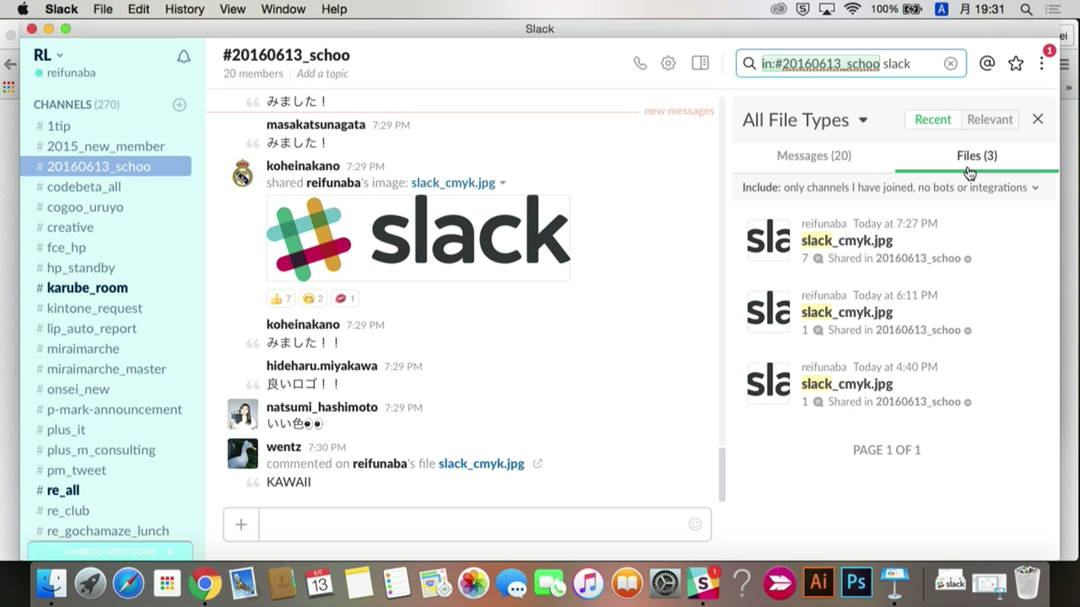Clear the search field with X icon
Image resolution: width=1080 pixels, height=607 pixels.
[951, 63]
